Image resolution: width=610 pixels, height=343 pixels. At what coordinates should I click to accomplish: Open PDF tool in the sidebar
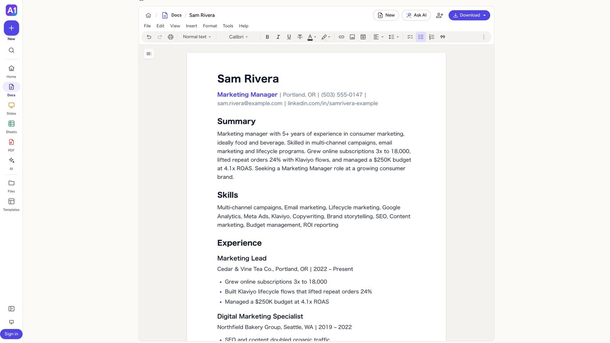click(x=11, y=145)
